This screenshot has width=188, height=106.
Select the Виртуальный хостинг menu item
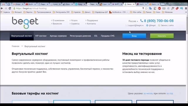tap(21, 36)
